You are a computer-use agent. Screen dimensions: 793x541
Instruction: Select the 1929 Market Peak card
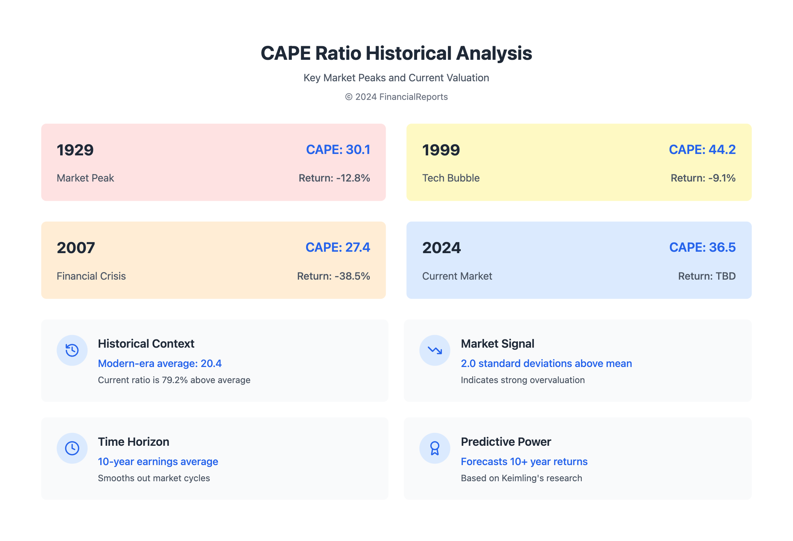pyautogui.click(x=213, y=162)
